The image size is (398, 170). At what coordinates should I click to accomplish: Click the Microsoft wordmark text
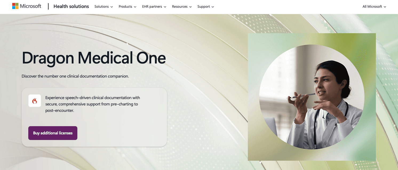[x=30, y=6]
